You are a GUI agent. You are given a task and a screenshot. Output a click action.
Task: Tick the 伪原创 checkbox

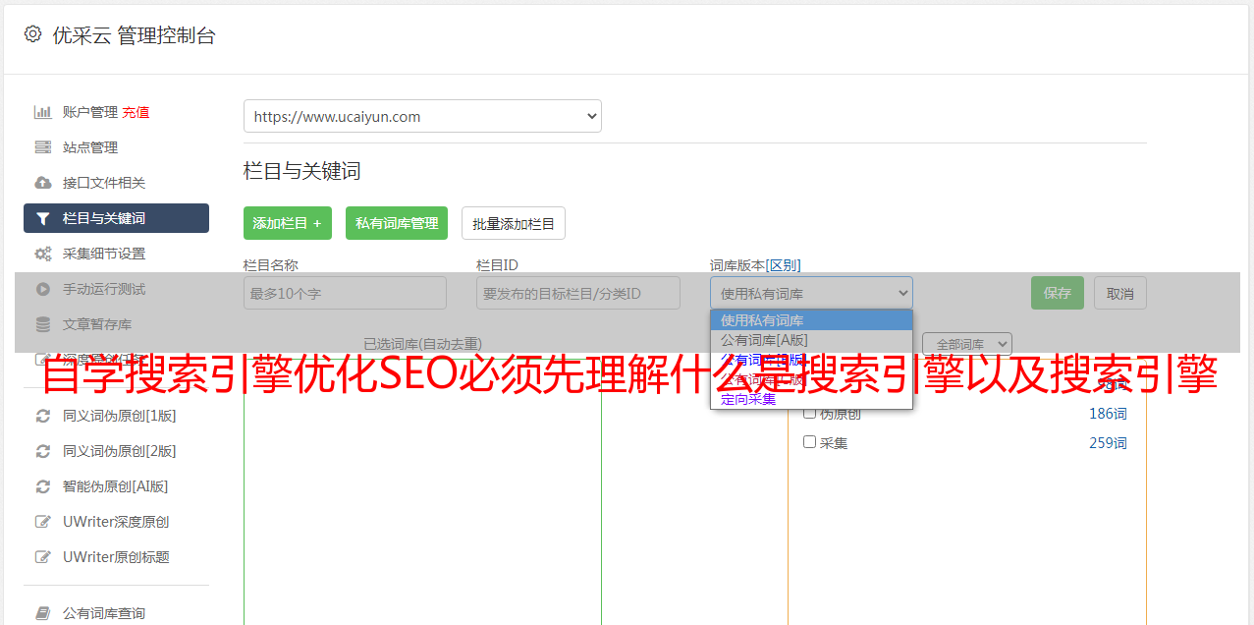[810, 413]
